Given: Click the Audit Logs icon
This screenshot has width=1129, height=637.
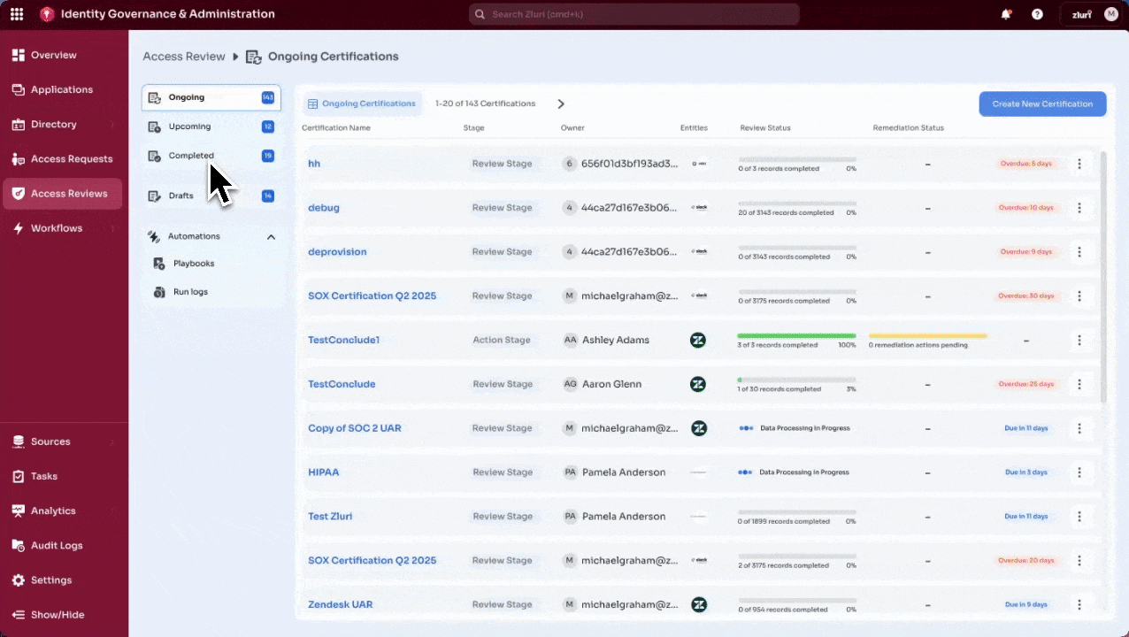Looking at the screenshot, I should (x=18, y=545).
